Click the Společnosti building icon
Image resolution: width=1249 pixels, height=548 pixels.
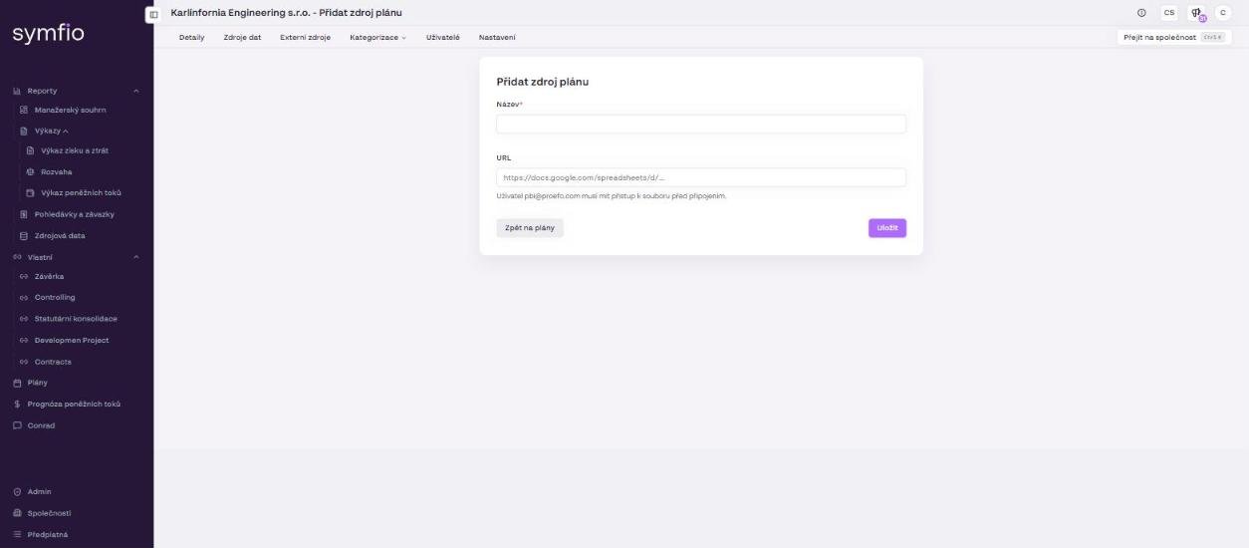17,513
